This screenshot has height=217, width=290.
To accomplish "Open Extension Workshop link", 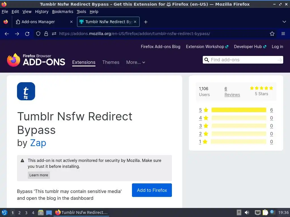I will tap(207, 47).
